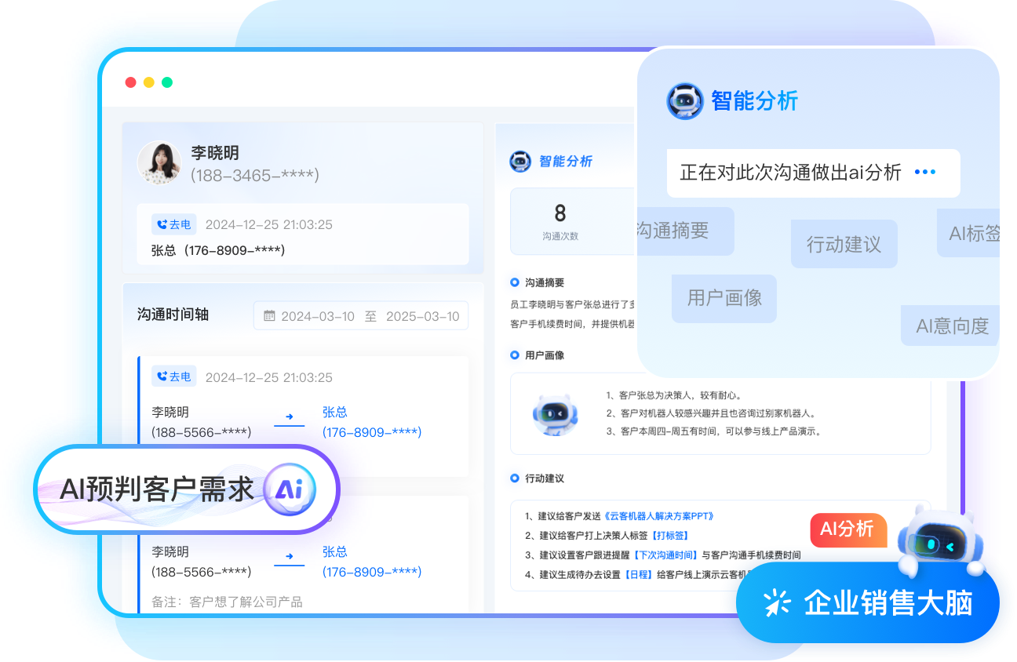Screen dimensions: 1017x662
Task: Open the 云客机器人解决方案PPT link
Action: coord(659,516)
